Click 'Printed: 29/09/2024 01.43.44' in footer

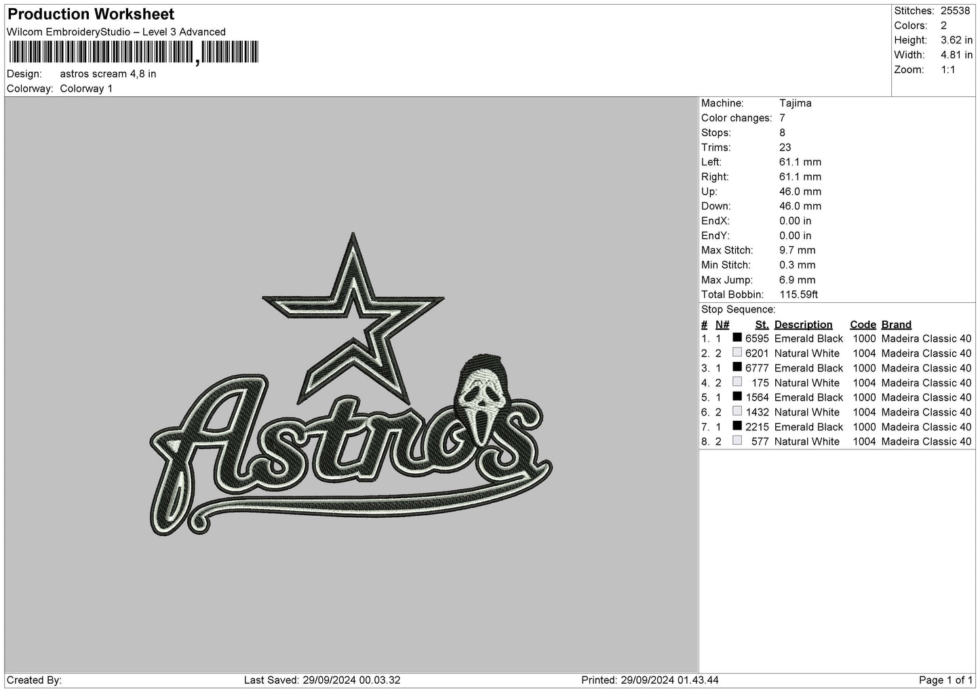coord(650,680)
